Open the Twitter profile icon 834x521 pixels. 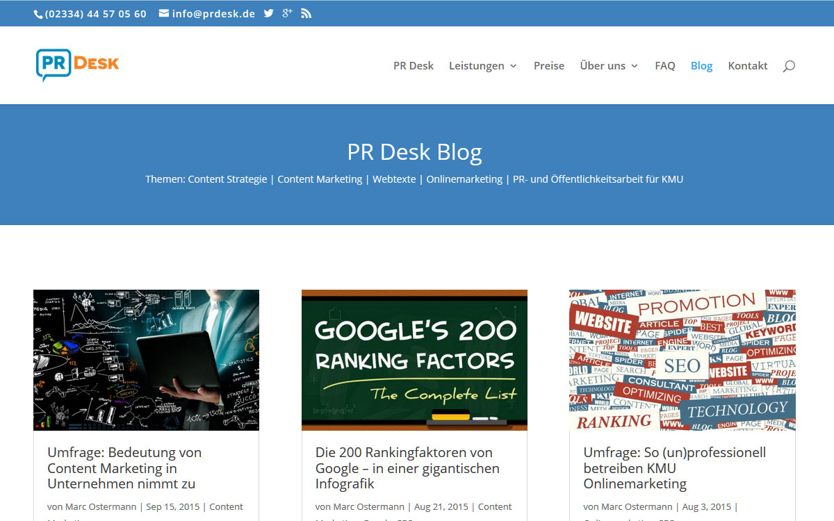tap(269, 13)
